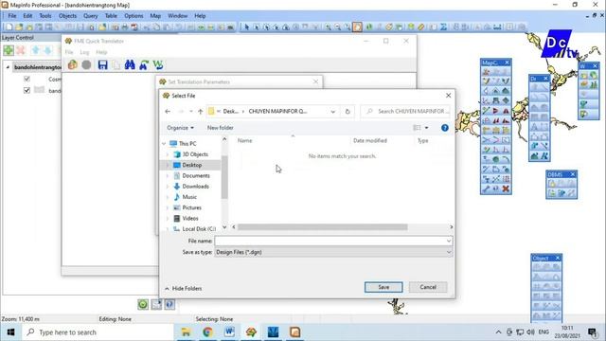Click FME Quick Translator translate icon

[72, 64]
